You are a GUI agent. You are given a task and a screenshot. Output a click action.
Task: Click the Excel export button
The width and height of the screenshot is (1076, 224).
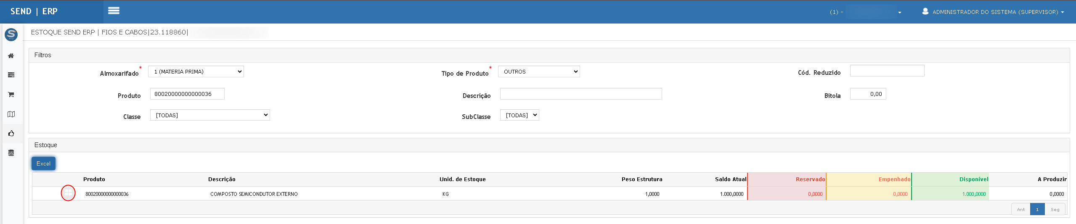coord(43,163)
